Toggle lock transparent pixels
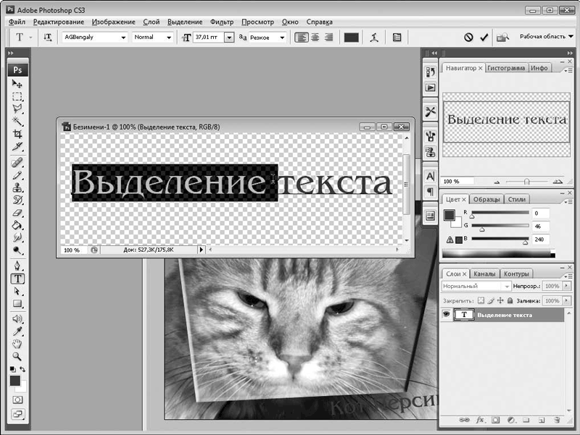This screenshot has height=435, width=580. (481, 300)
